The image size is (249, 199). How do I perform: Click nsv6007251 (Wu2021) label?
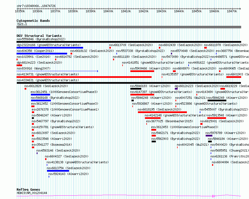click(x=191, y=98)
